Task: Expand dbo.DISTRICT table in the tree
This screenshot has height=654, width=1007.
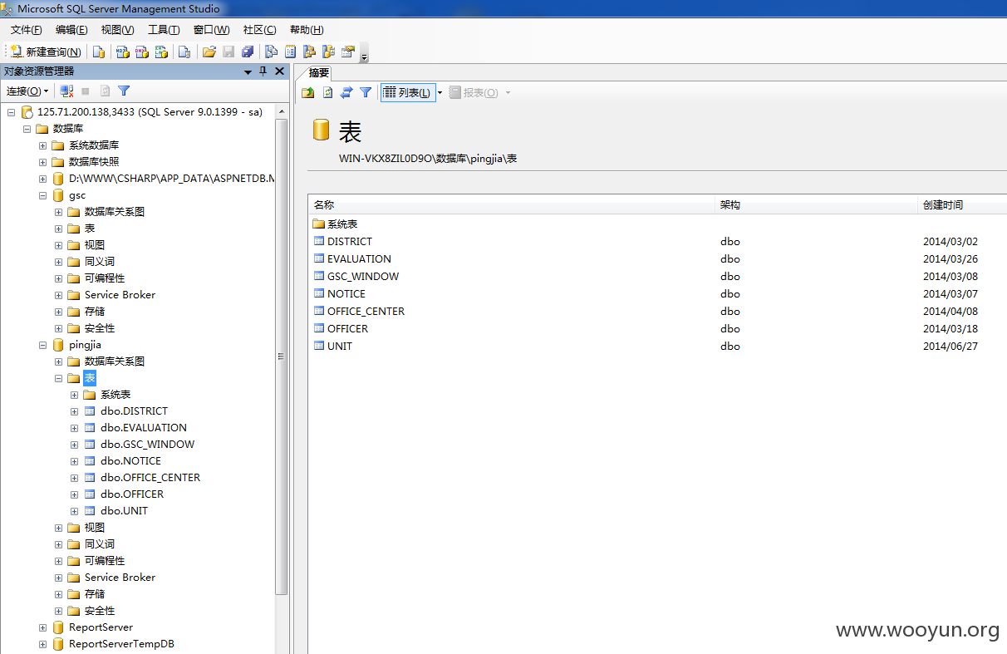Action: click(74, 411)
